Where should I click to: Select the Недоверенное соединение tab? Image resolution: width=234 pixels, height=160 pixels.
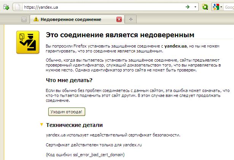(x=77, y=19)
